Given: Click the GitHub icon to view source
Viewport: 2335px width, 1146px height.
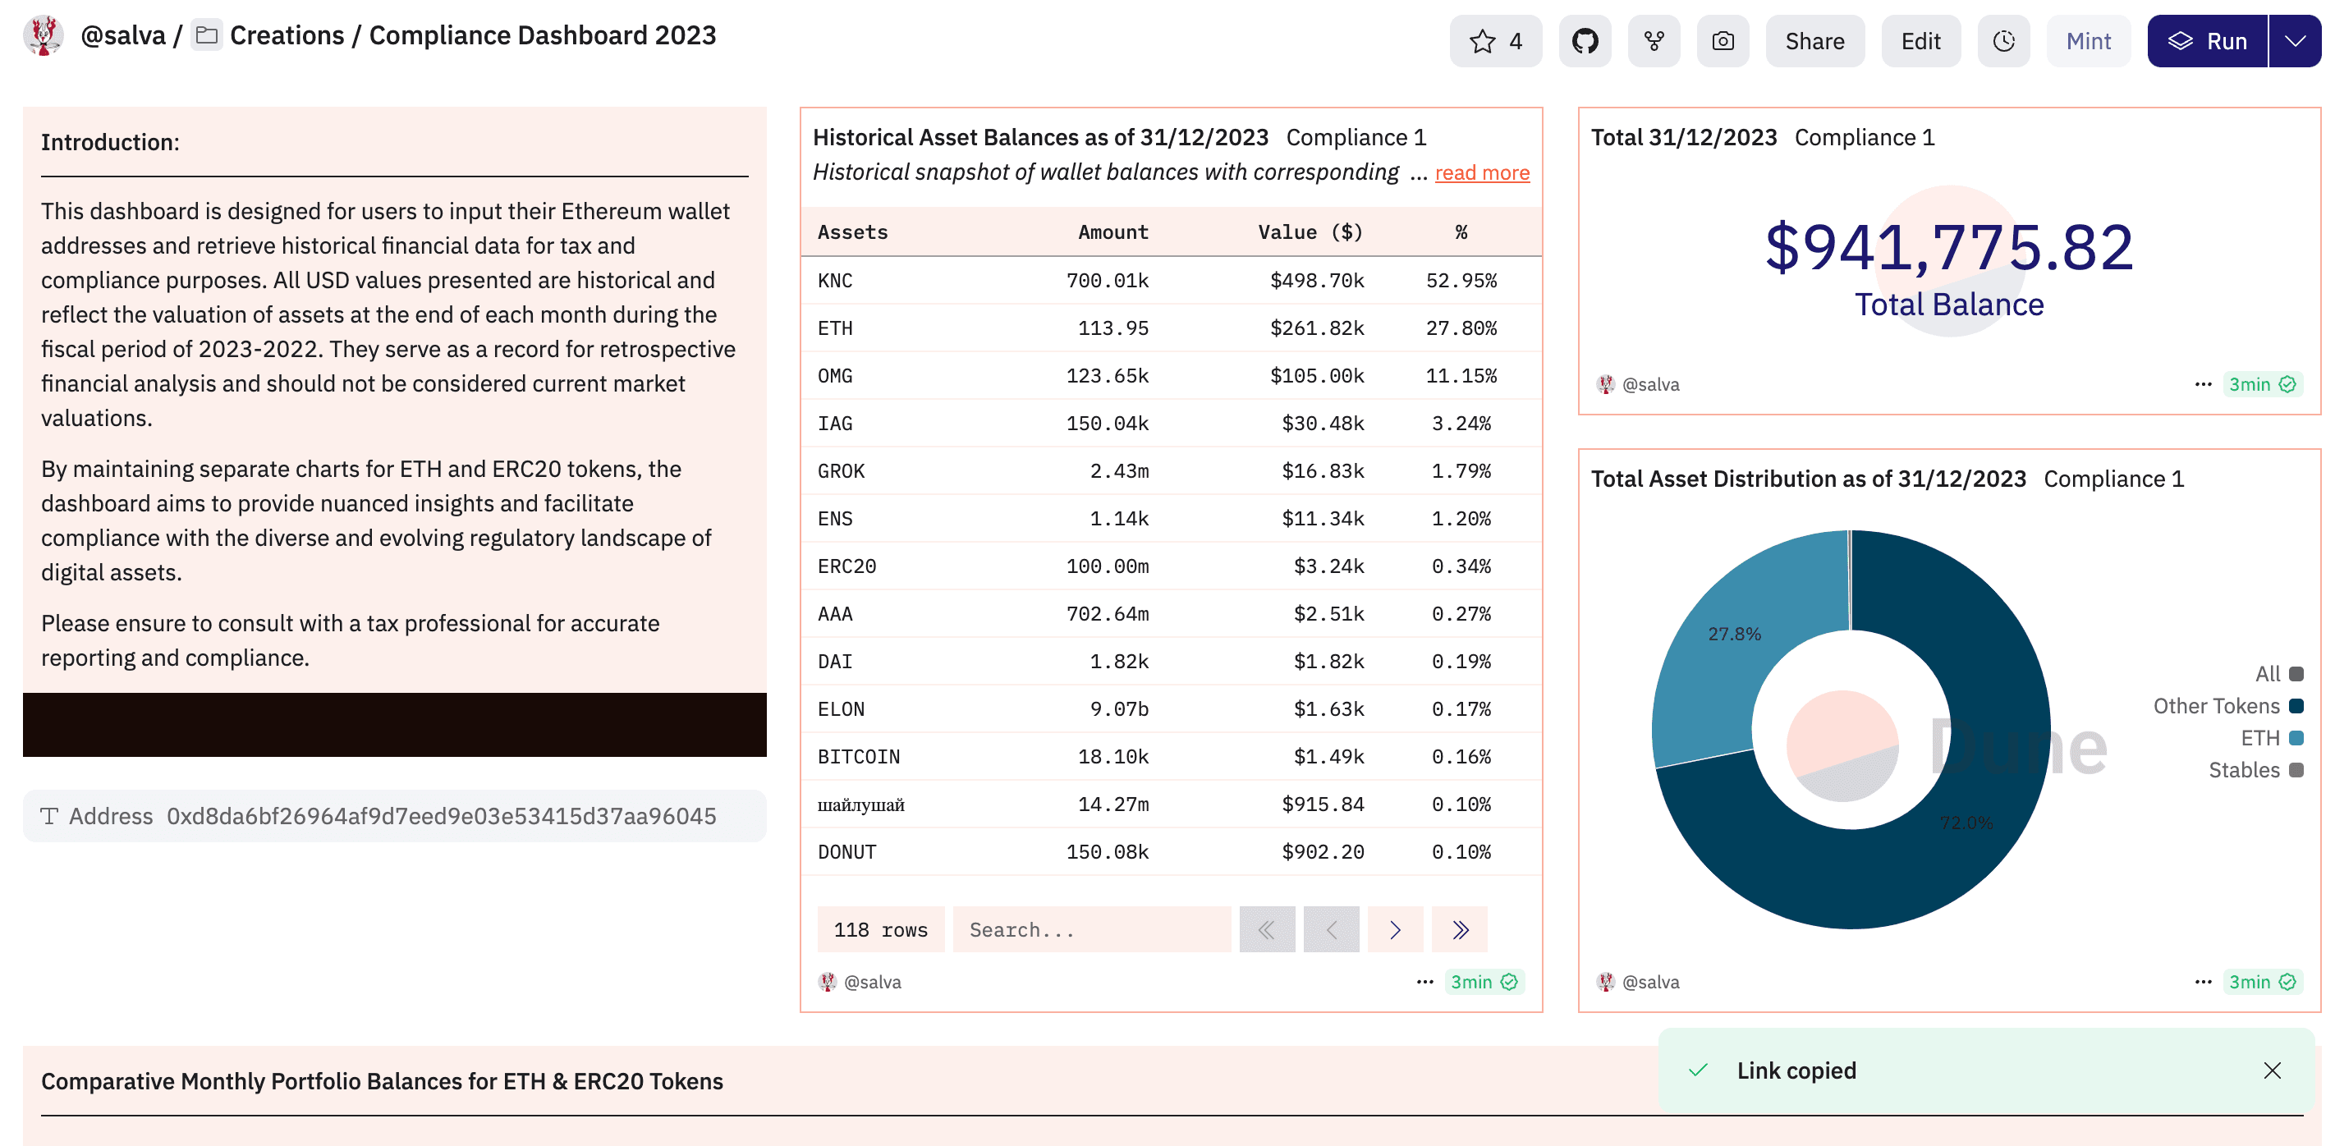Looking at the screenshot, I should 1586,40.
